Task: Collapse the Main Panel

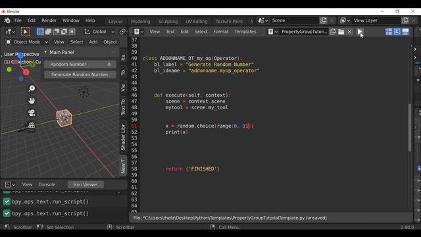Action: point(45,52)
